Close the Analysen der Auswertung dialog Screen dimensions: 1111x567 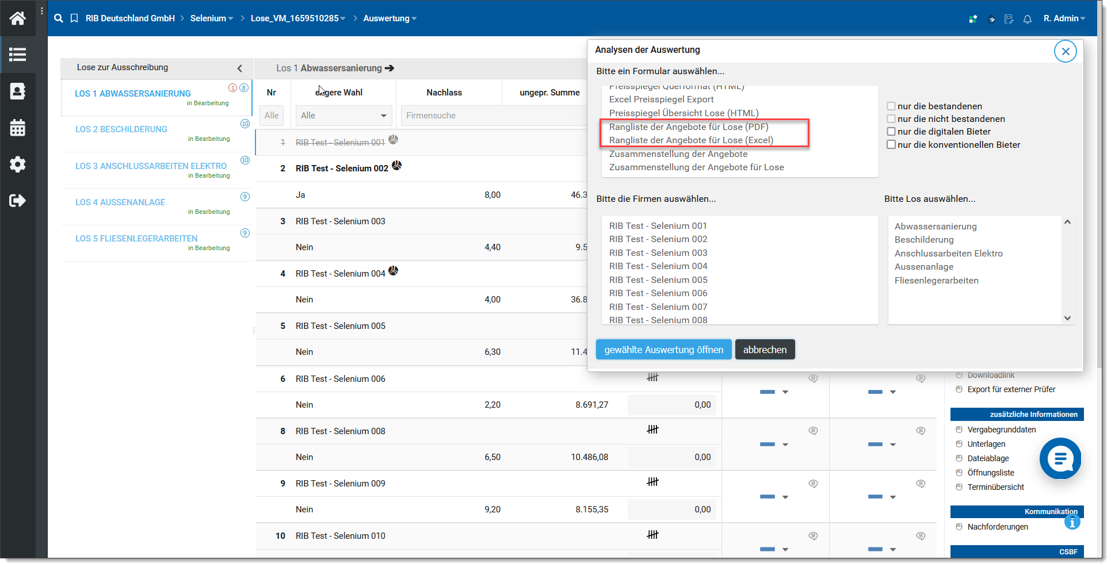point(1065,51)
